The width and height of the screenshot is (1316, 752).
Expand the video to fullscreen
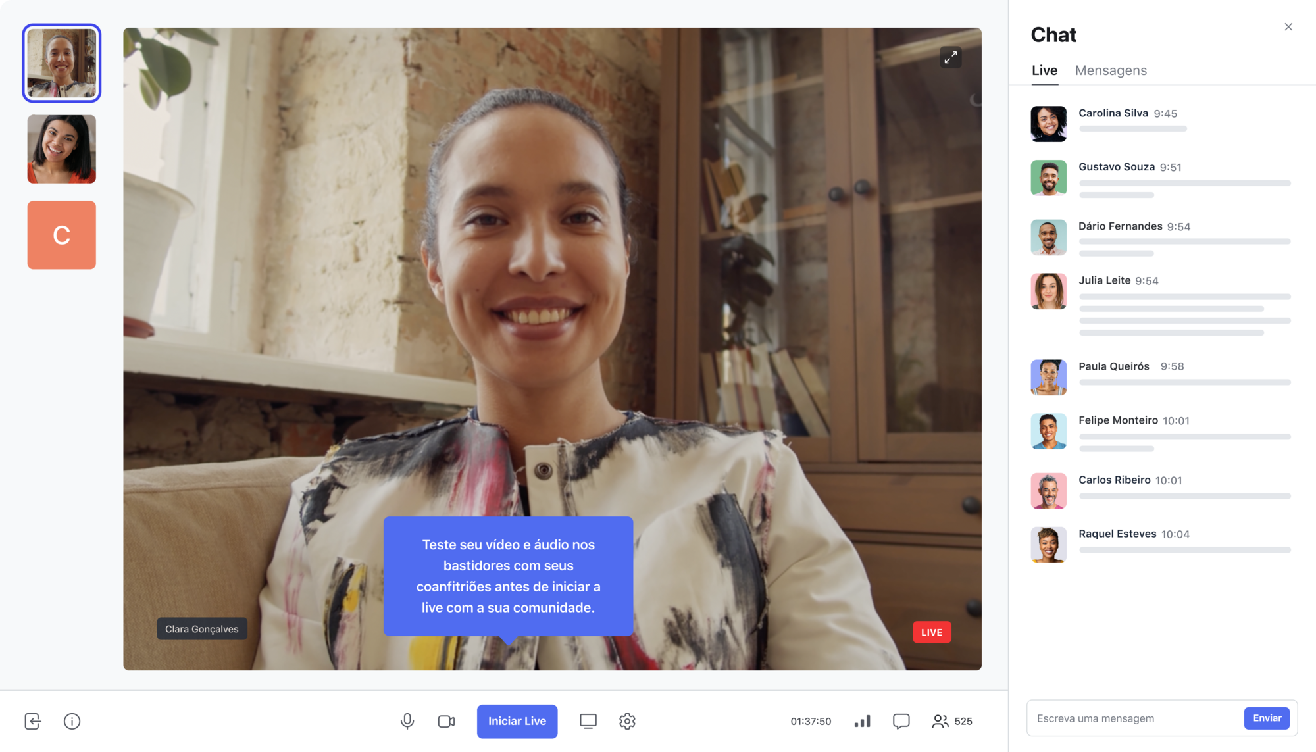[951, 58]
